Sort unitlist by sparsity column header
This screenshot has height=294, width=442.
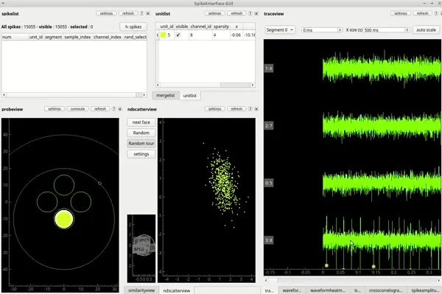point(221,27)
